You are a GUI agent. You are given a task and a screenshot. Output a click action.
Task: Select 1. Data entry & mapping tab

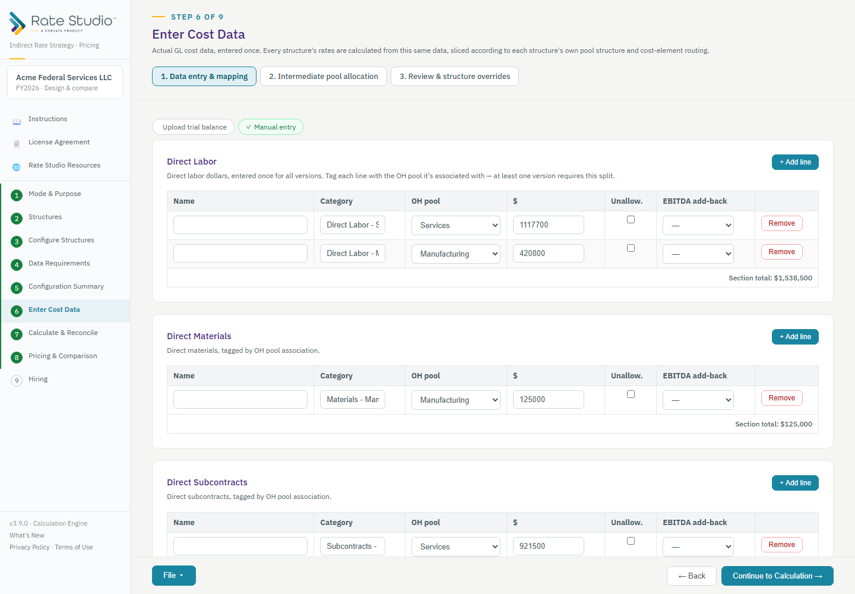click(204, 77)
